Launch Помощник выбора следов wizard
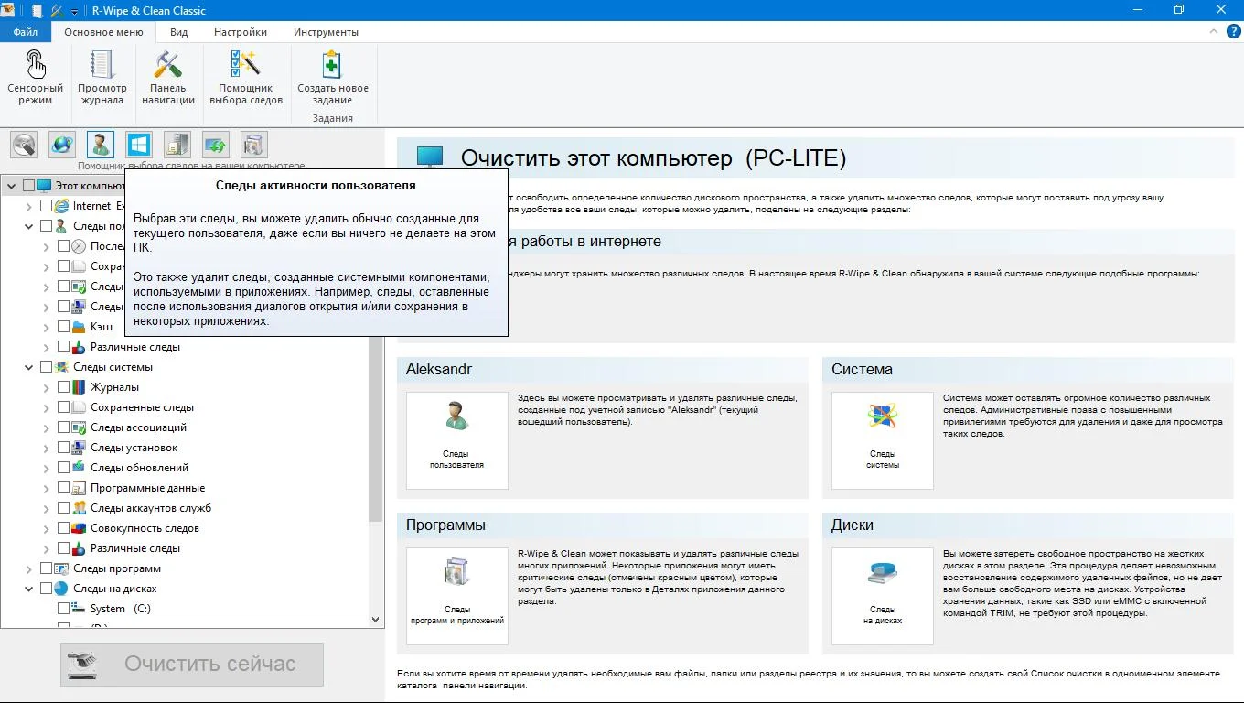The width and height of the screenshot is (1244, 703). [x=246, y=78]
